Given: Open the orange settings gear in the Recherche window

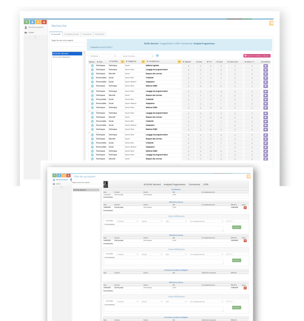Looking at the screenshot, I should click(271, 23).
